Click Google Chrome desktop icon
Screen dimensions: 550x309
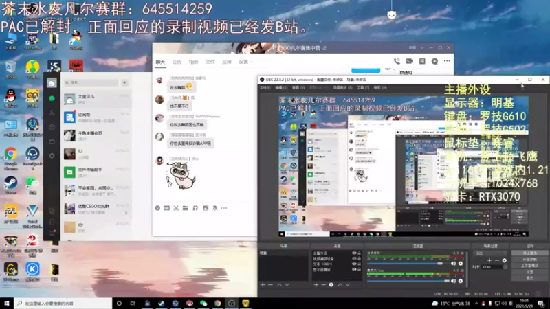click(10, 158)
